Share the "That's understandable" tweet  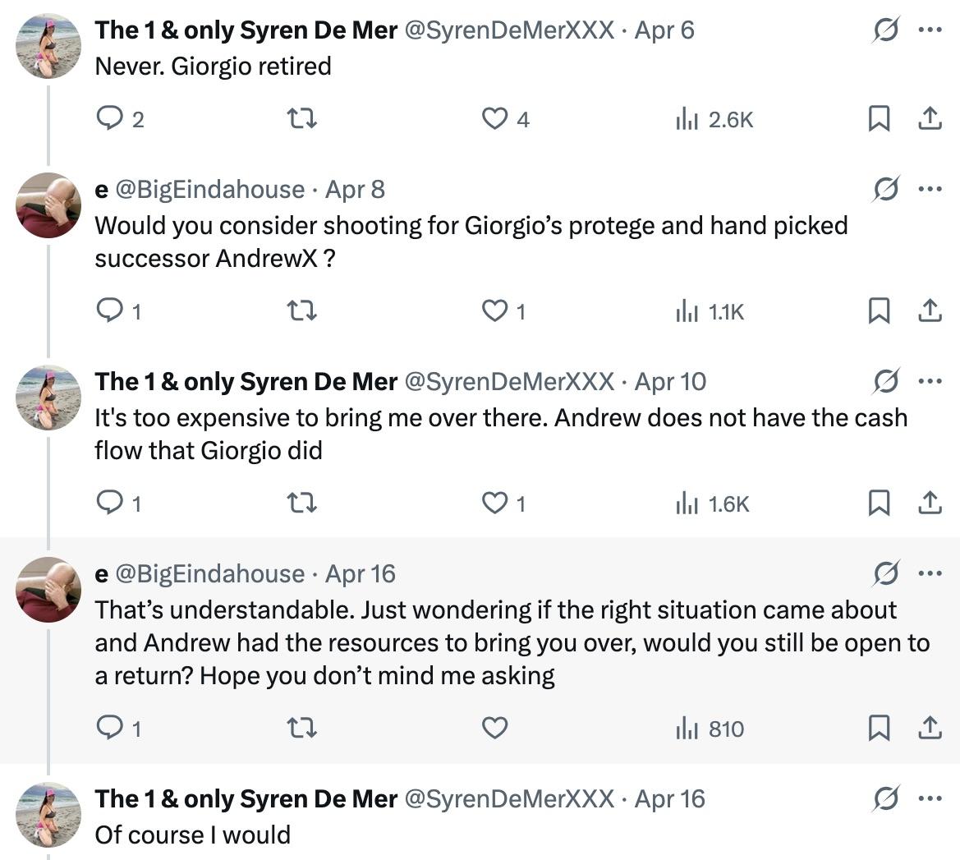click(929, 729)
